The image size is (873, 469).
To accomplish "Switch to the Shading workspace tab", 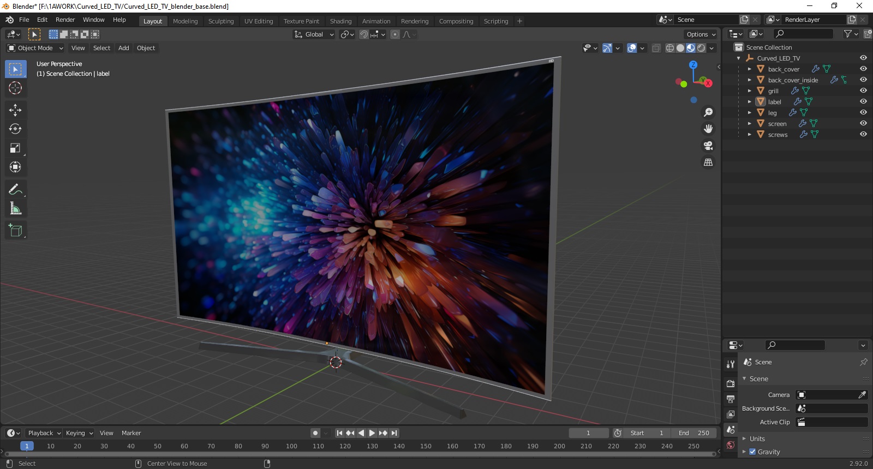I will pyautogui.click(x=340, y=21).
